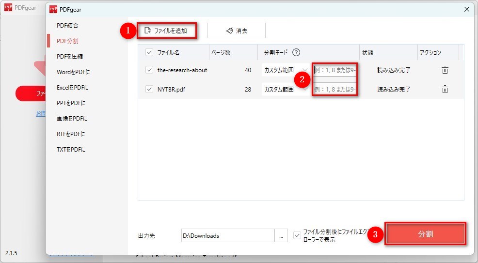Open PDFを圧縮 in the sidebar
The height and width of the screenshot is (263, 478).
point(70,57)
